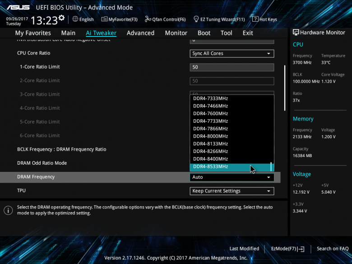This screenshot has height=264, width=352.
Task: Select the DRAM Frequency row label
Action: pyautogui.click(x=36, y=177)
